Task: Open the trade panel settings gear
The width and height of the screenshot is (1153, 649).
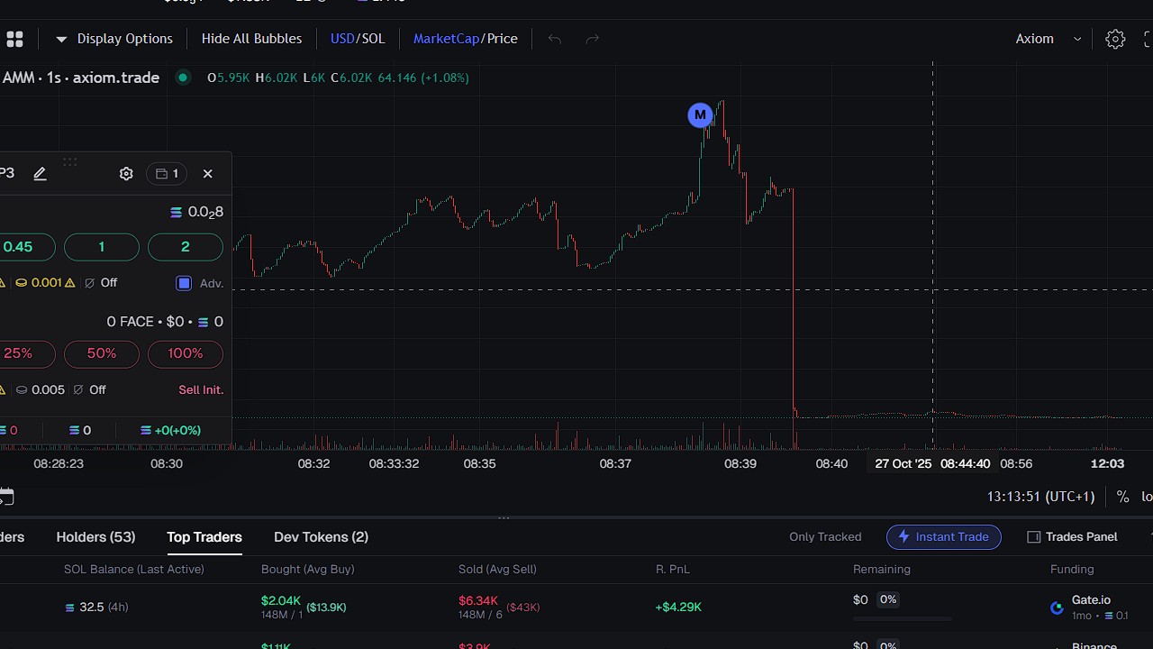Action: click(x=126, y=173)
